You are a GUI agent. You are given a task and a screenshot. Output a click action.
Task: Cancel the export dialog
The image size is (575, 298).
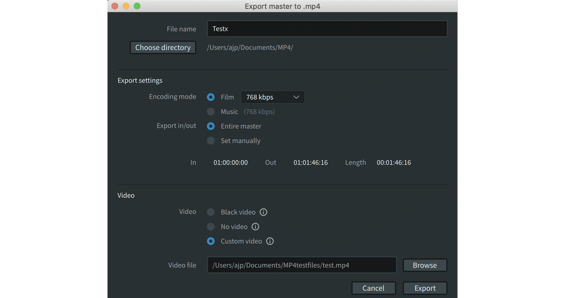click(x=373, y=288)
